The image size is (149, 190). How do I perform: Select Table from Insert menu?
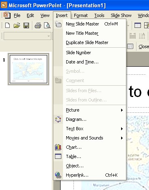point(90,156)
